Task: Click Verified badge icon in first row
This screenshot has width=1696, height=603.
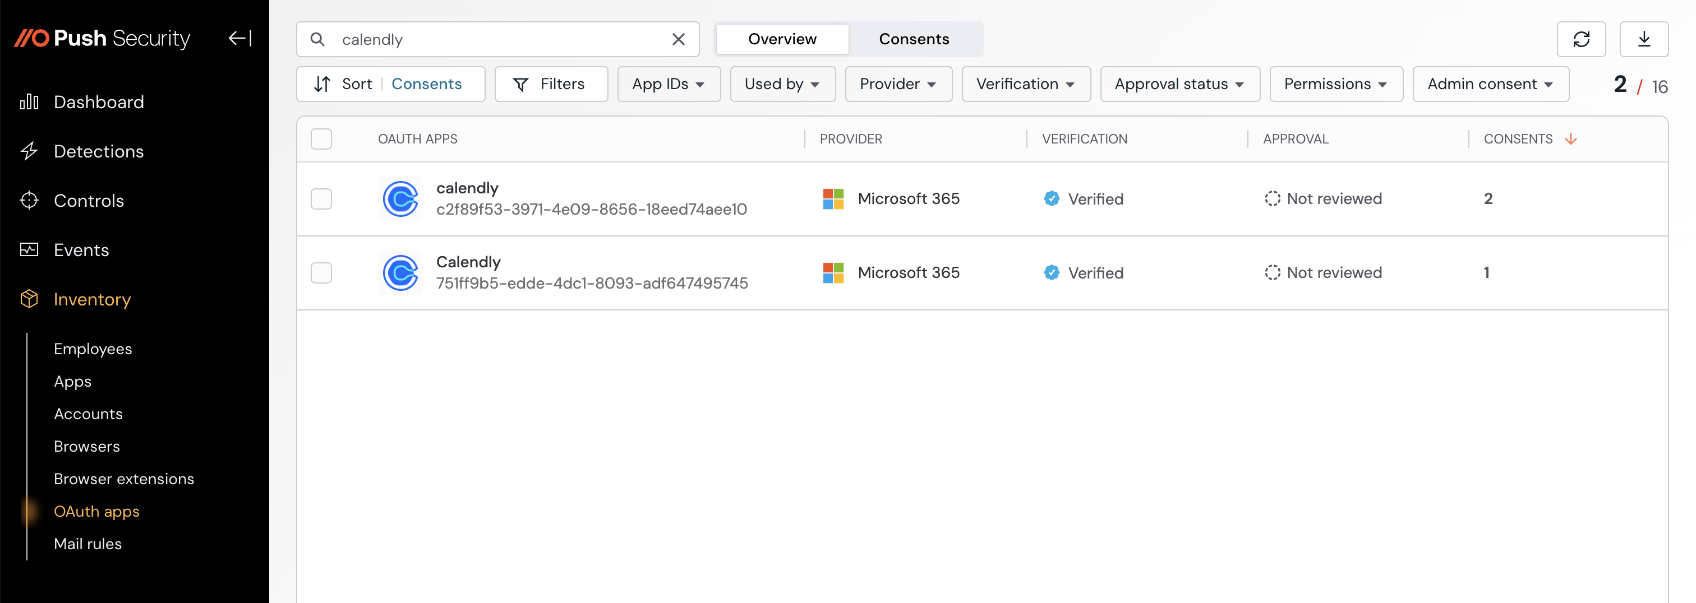Action: click(1052, 198)
